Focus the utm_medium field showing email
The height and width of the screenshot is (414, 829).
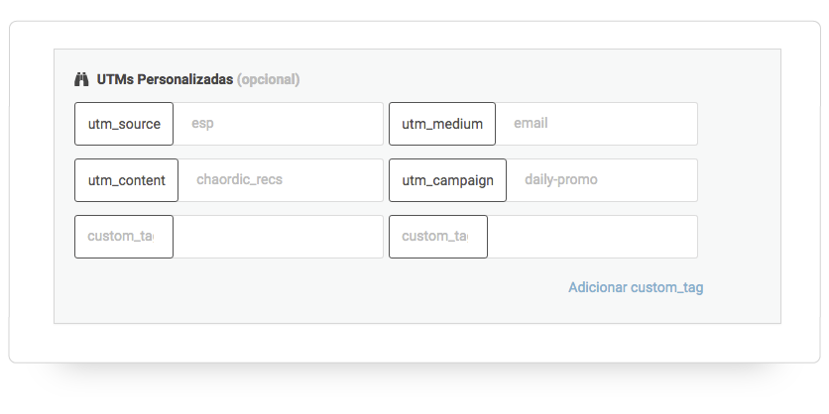click(596, 124)
